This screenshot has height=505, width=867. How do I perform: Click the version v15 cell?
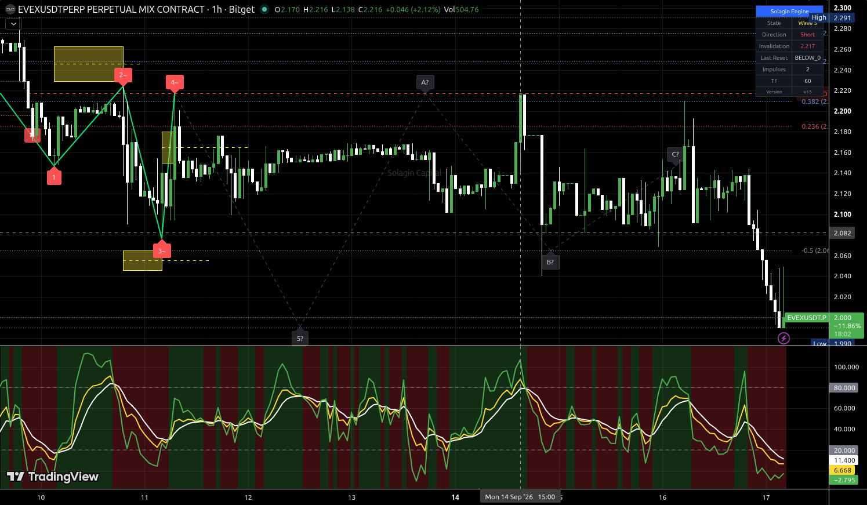(x=807, y=92)
